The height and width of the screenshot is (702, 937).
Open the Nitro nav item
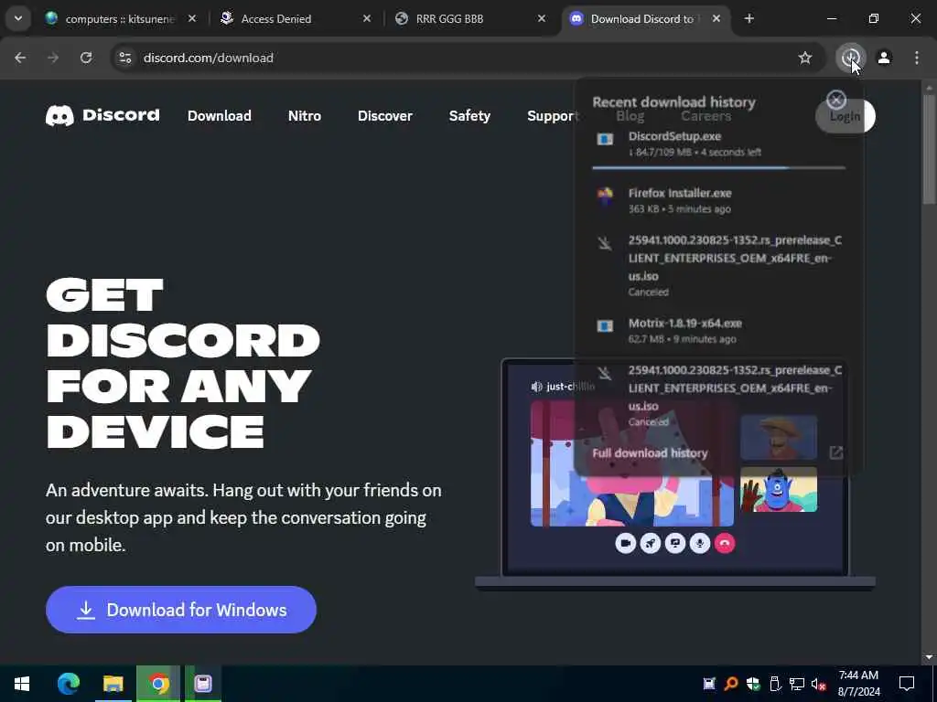coord(304,116)
